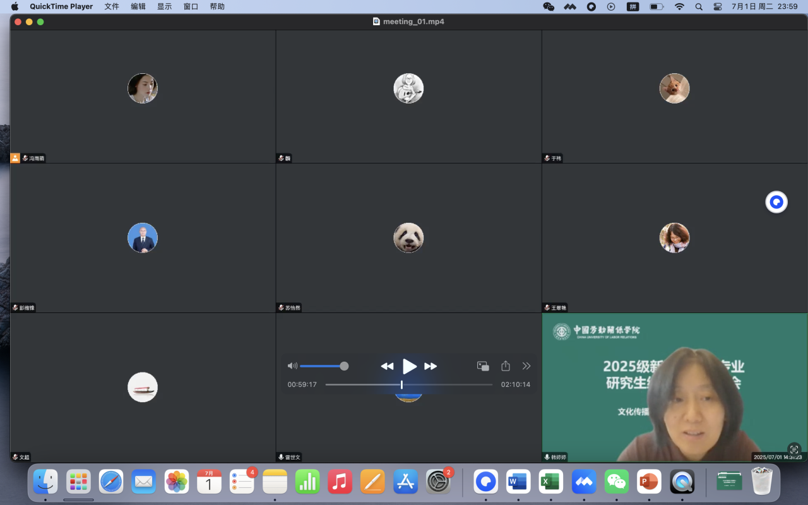Viewport: 808px width, 505px height.
Task: Play the meeting_01.mp4 video
Action: click(410, 366)
